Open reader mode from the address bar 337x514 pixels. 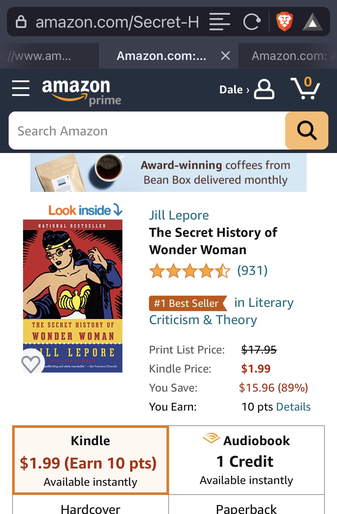coord(219,22)
